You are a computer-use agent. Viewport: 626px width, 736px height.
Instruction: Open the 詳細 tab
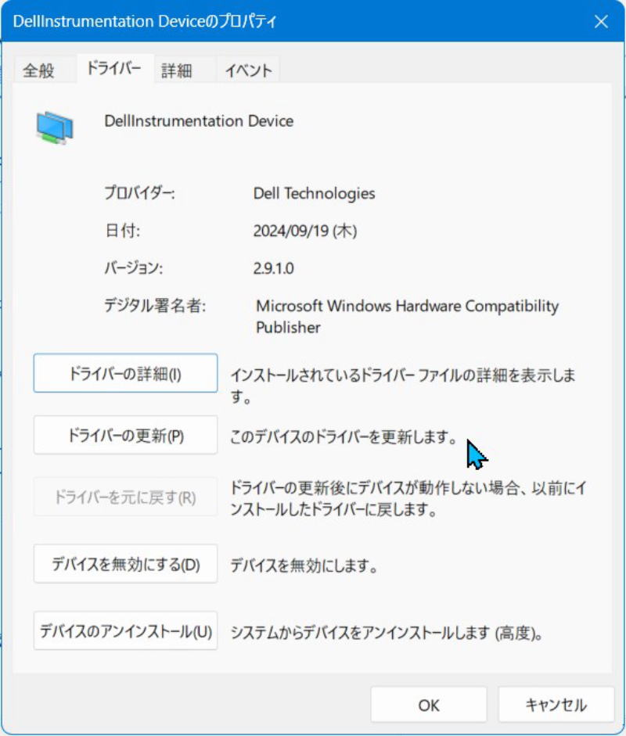click(x=177, y=70)
